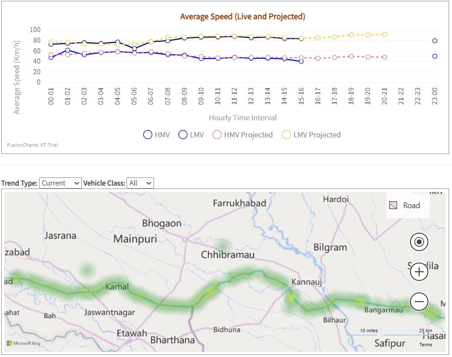
Task: Click the LMV legend circle icon
Action: 183,135
